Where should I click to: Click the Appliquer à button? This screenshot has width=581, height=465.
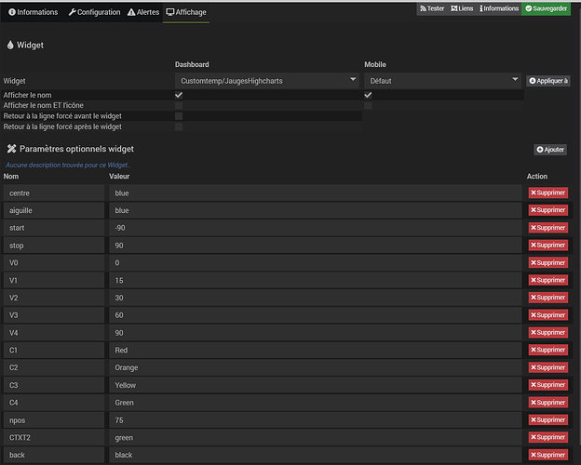pos(548,81)
